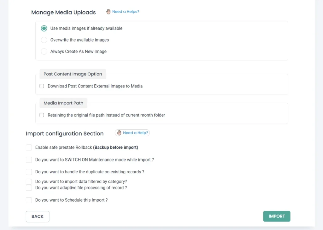Image resolution: width=323 pixels, height=230 pixels.
Task: Open the 'Need a Helps?' link for Media Uploads
Action: point(126,12)
